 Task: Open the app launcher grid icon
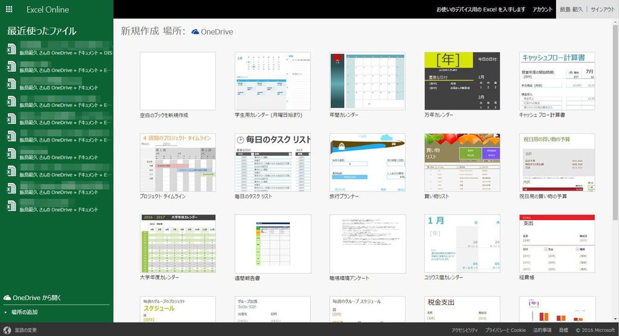tap(9, 9)
